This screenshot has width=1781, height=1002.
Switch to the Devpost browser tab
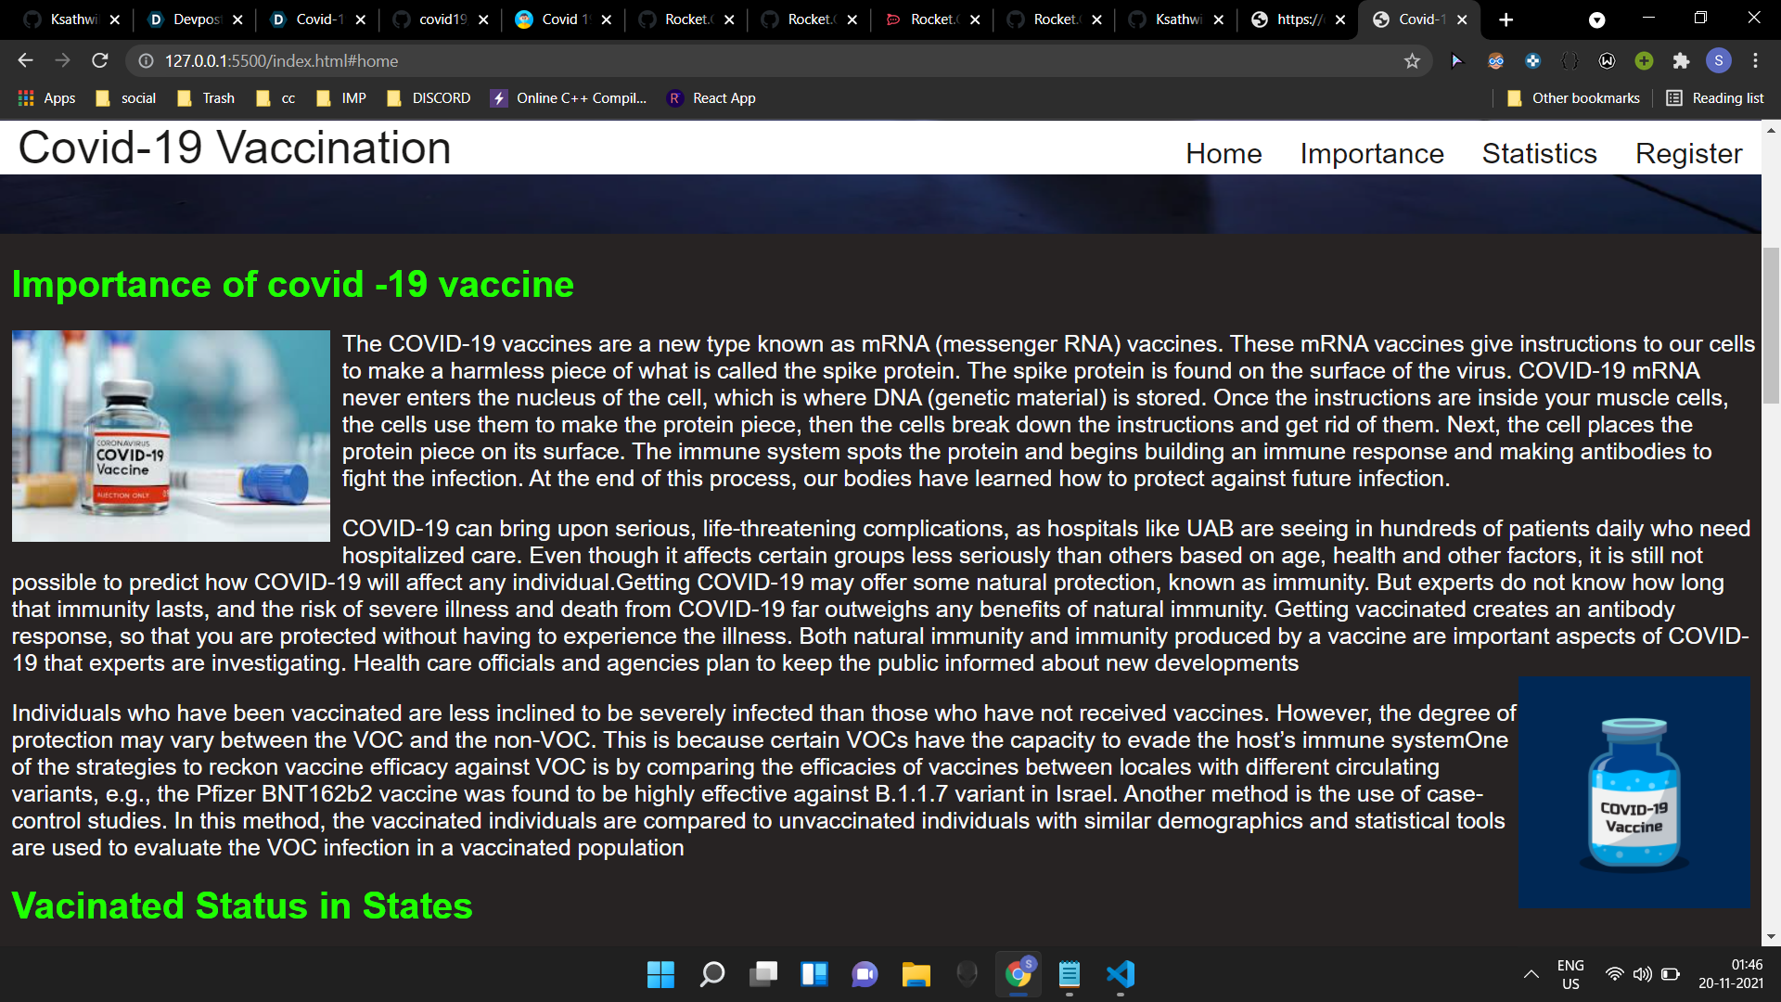click(197, 19)
